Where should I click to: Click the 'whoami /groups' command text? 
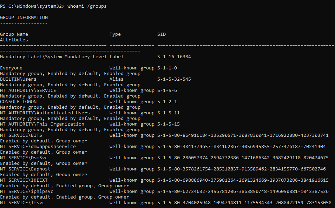coord(87,6)
